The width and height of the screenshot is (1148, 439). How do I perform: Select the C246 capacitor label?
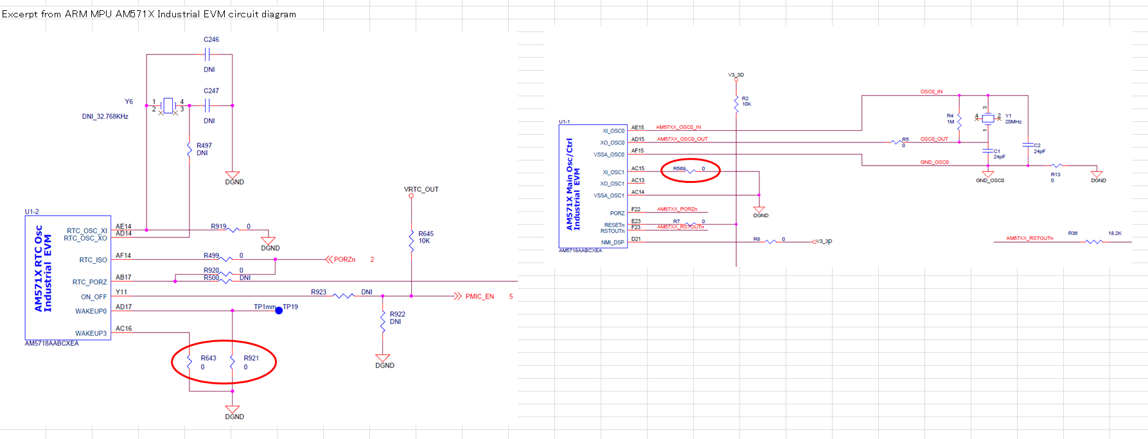click(x=211, y=39)
